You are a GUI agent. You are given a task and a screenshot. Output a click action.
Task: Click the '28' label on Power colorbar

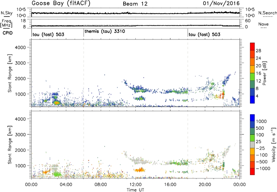point(258,51)
